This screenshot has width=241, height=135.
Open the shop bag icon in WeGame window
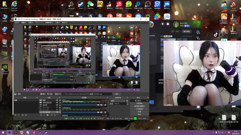pos(168,24)
